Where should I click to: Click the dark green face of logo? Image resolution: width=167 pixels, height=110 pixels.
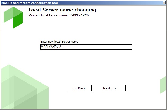tap(18, 20)
